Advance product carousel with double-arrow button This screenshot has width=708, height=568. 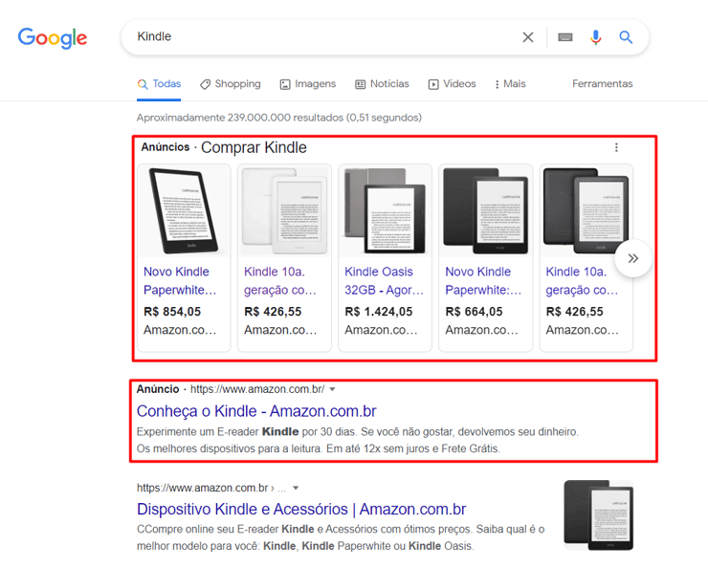coord(633,258)
